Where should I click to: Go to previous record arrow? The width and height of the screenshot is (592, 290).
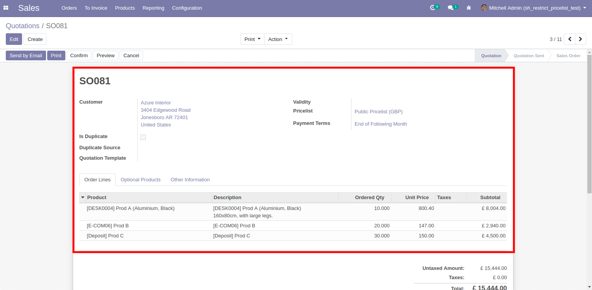570,39
